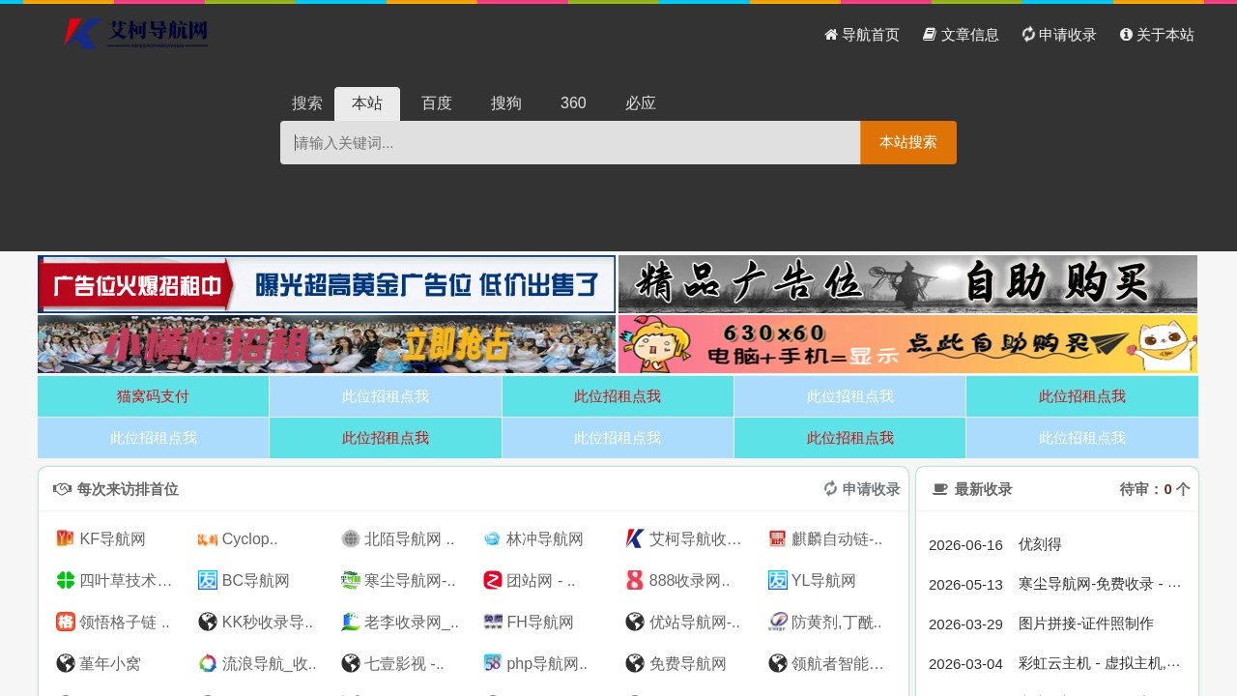Screen dimensions: 1237x696
Task: Open 图片拼接-证件照制作 listing
Action: (x=1086, y=623)
